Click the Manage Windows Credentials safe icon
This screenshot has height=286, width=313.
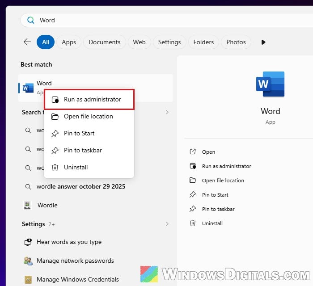(28, 280)
